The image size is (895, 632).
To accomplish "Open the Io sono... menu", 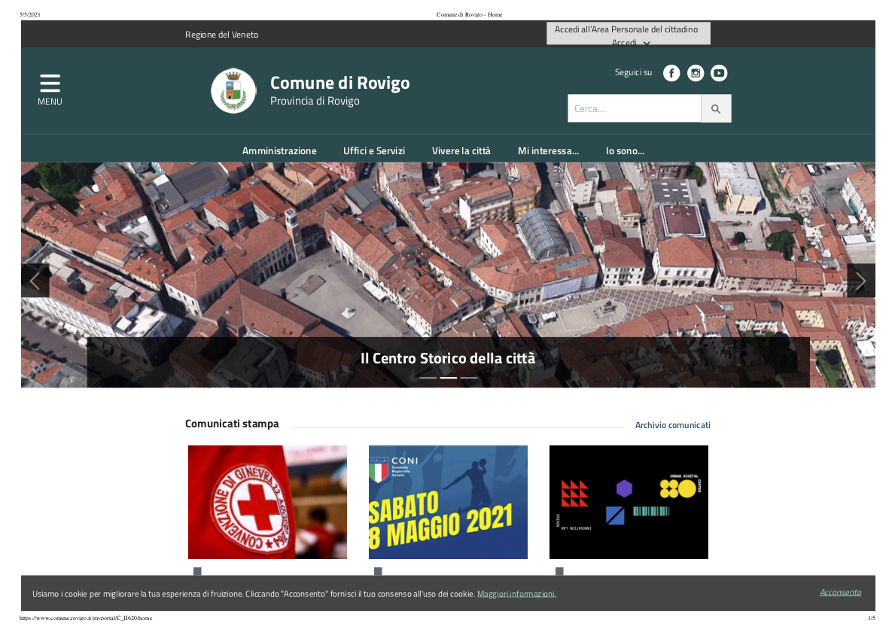I will coord(625,150).
